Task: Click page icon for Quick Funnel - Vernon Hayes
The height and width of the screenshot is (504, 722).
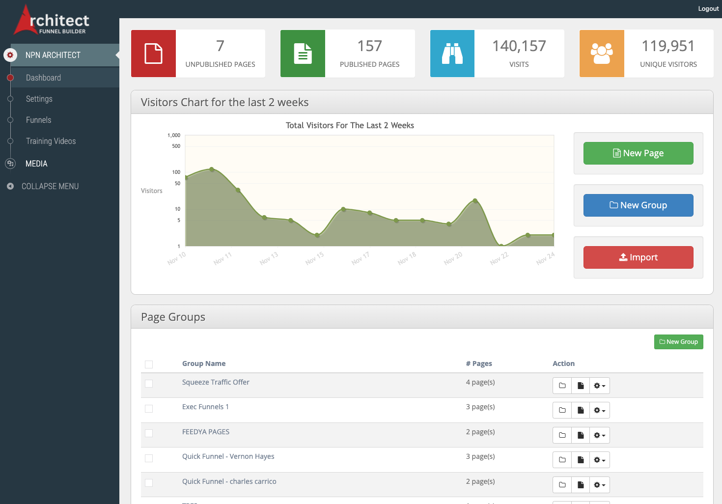Action: (581, 460)
